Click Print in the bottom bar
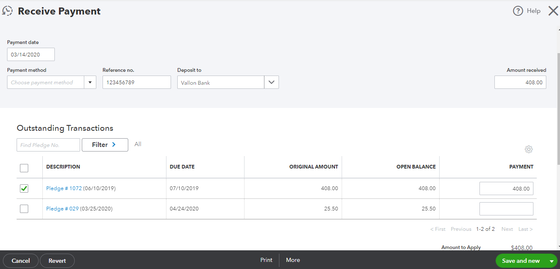The image size is (560, 269). [267, 260]
